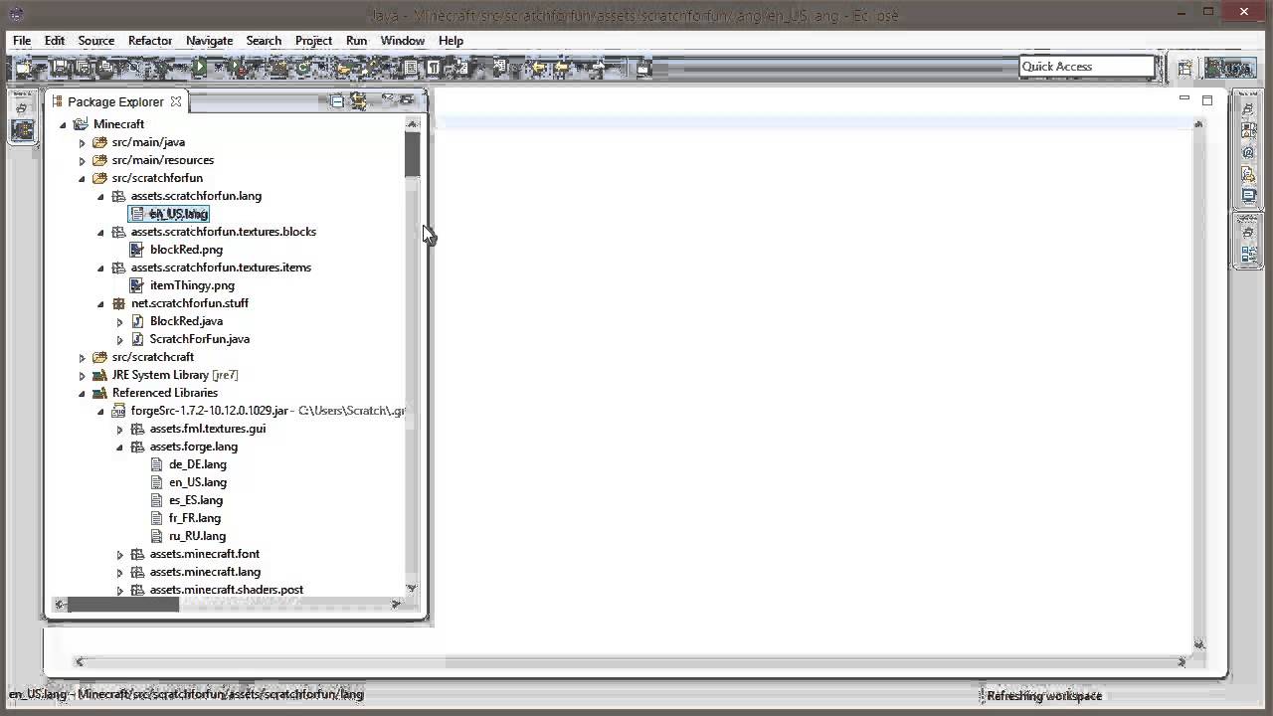Viewport: 1273px width, 716px height.
Task: Expand the src/main/resources folder
Action: coord(82,160)
